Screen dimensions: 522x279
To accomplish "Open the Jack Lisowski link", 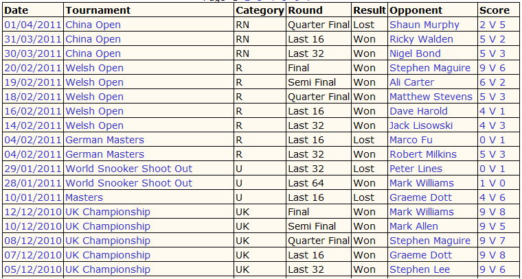I will click(421, 125).
